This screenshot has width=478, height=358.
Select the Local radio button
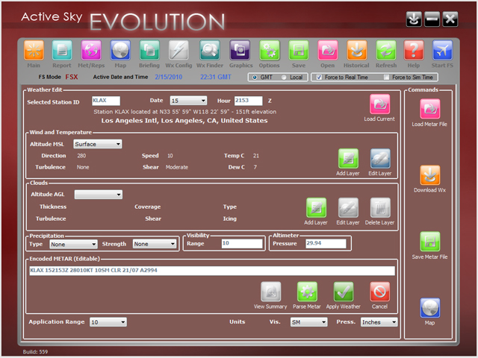tap(284, 78)
